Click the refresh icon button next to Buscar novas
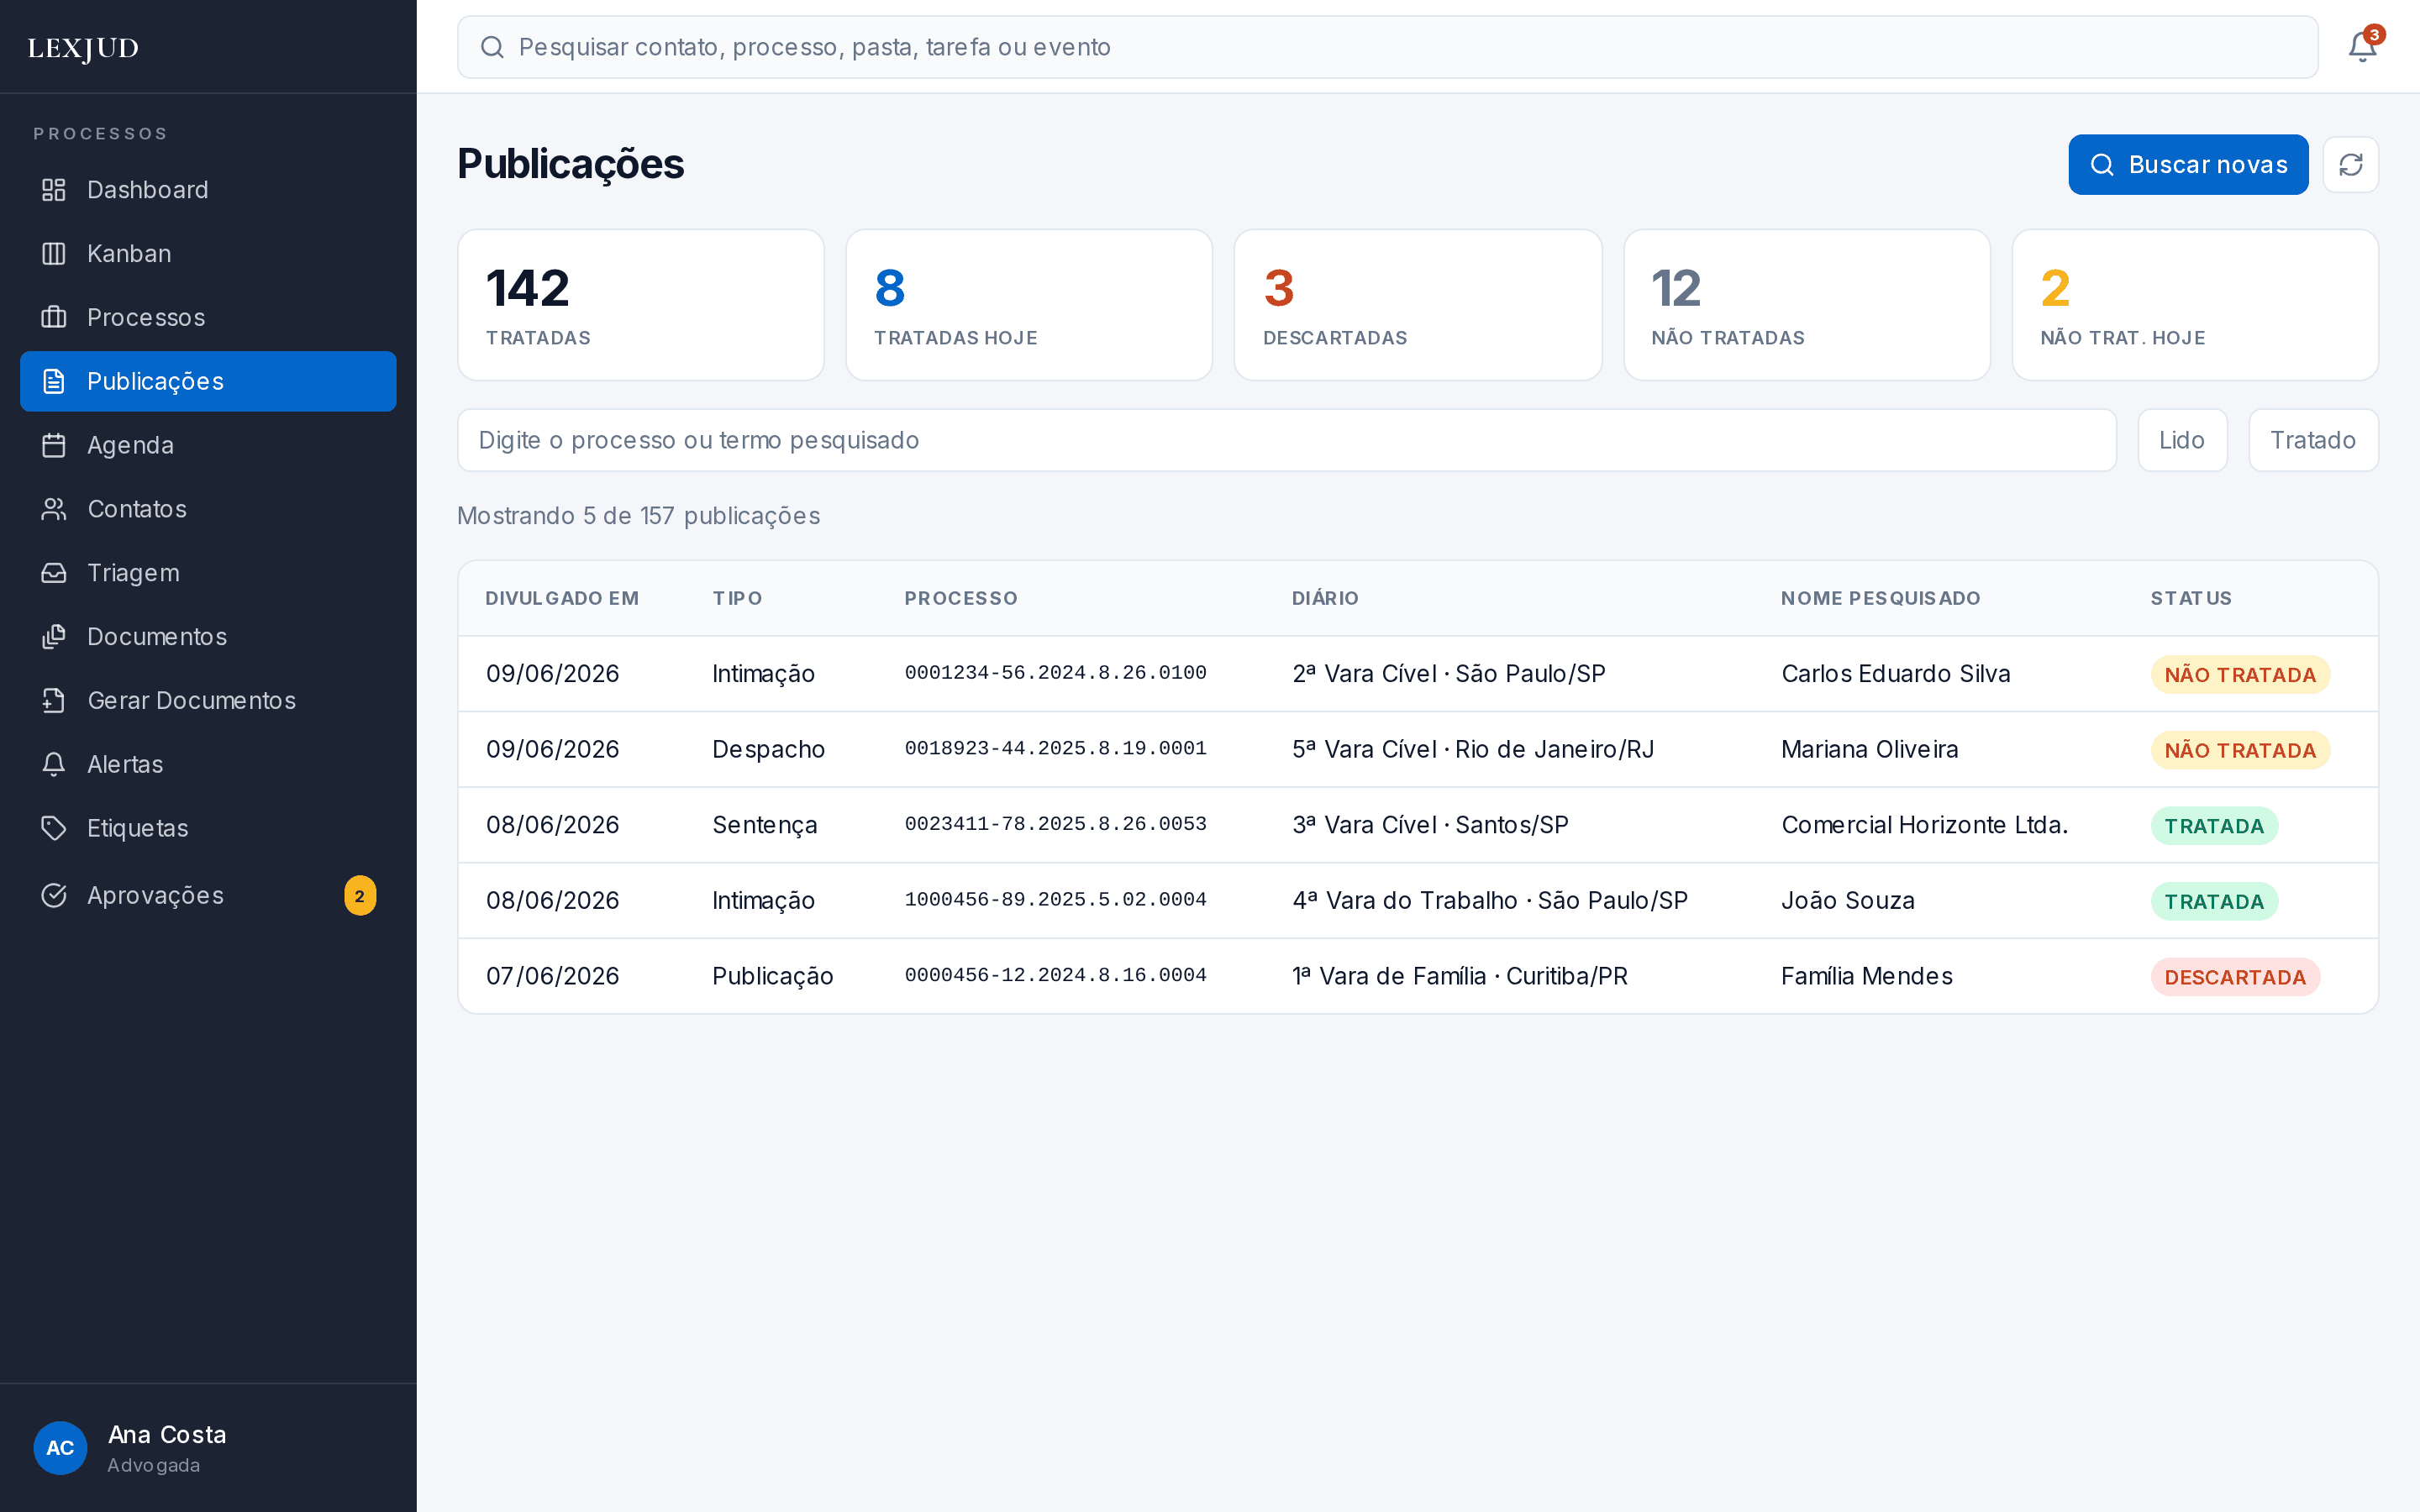 click(x=2350, y=165)
